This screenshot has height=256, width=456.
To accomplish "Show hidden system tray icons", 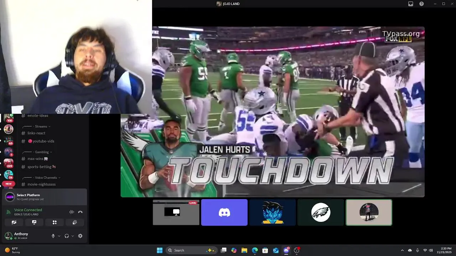I will tap(402, 250).
